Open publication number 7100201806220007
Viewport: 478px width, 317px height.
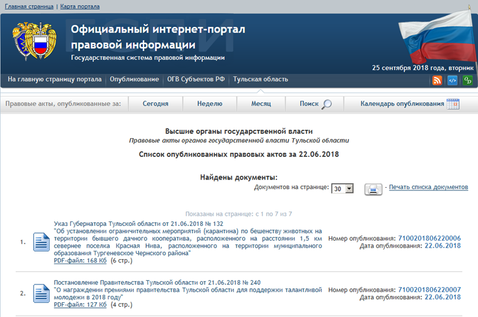(x=430, y=290)
